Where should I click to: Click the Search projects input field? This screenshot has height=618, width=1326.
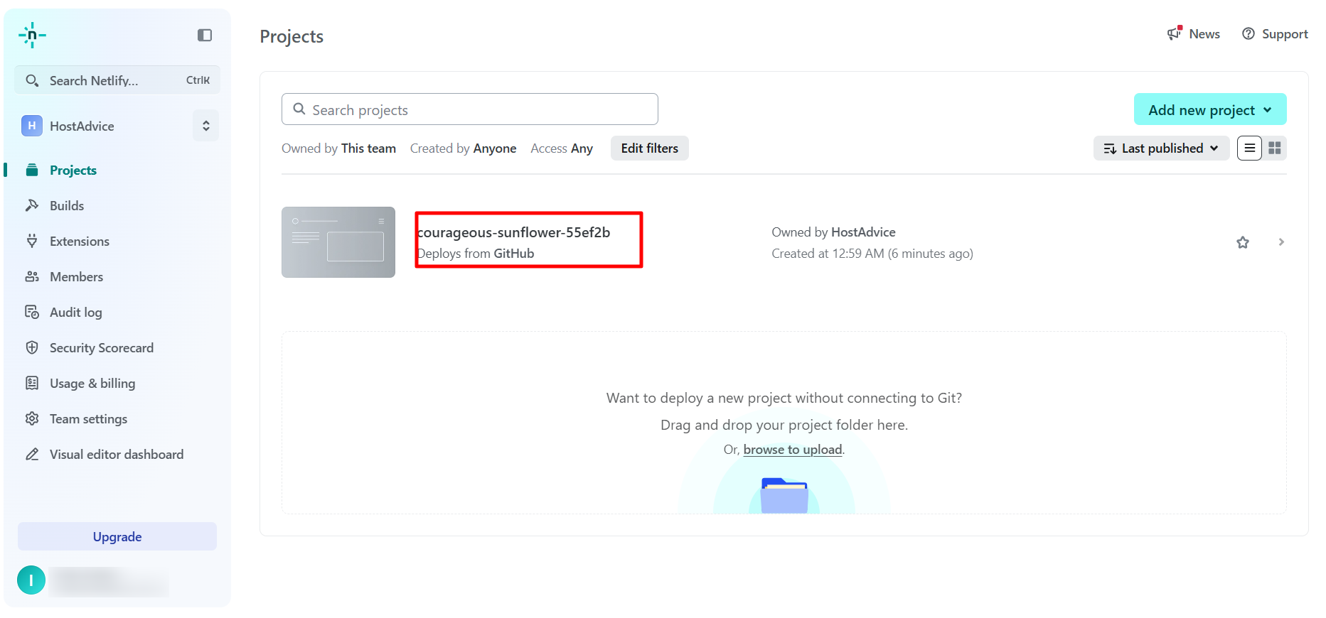tap(470, 109)
